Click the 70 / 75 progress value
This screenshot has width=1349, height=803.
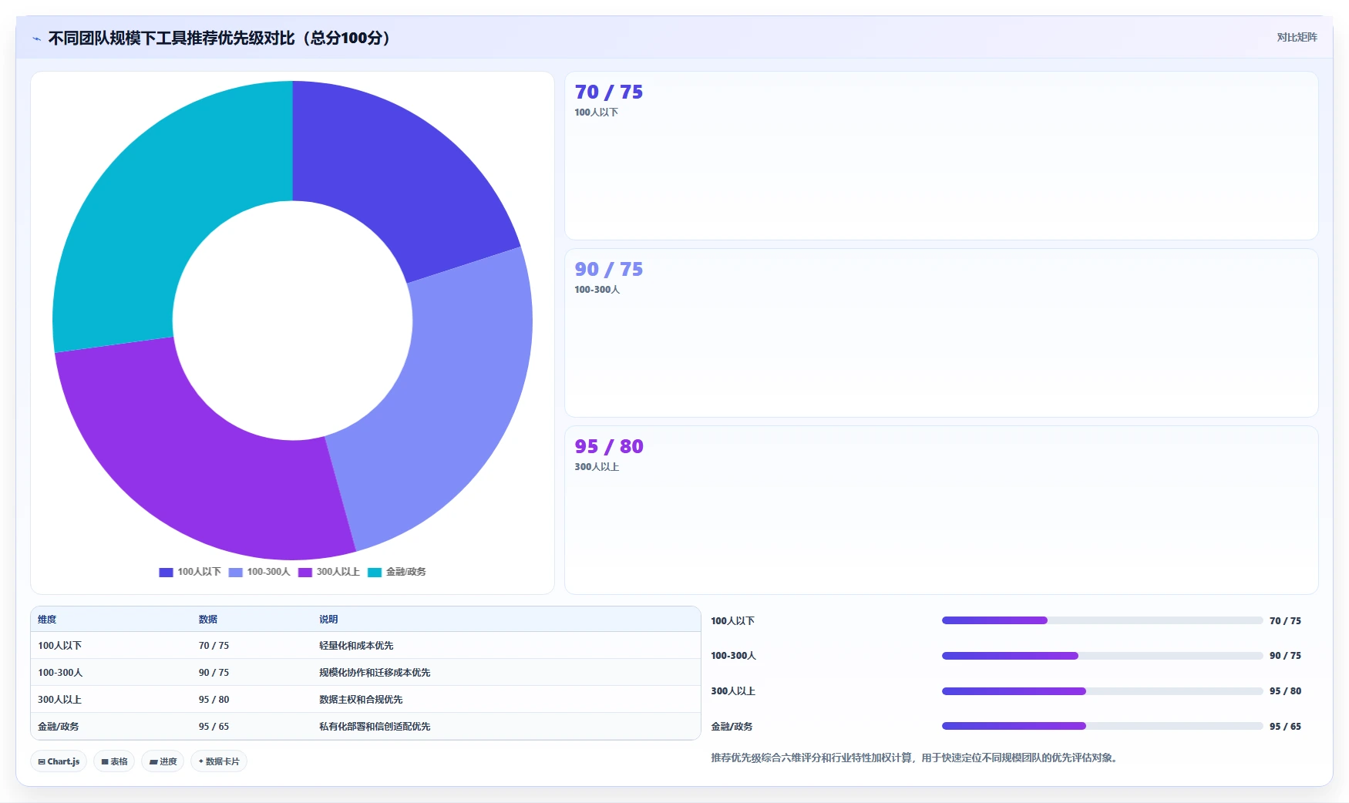(x=1285, y=621)
